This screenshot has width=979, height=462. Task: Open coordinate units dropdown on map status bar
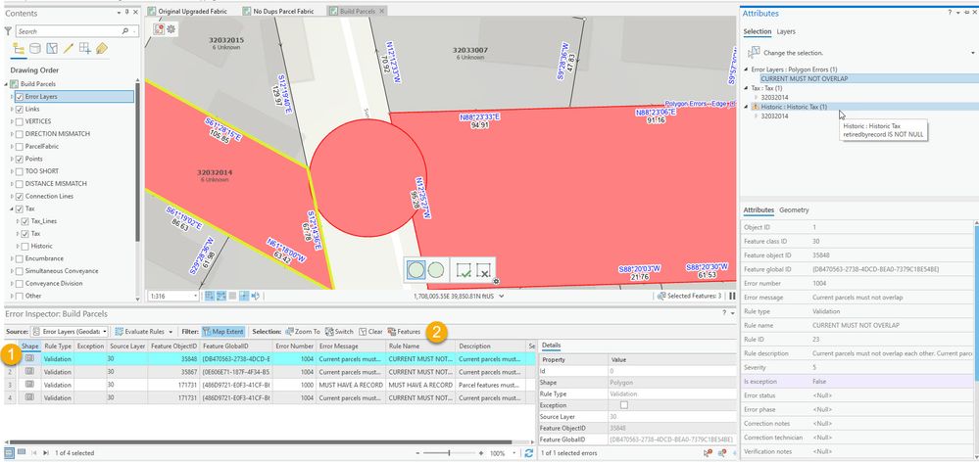(x=502, y=297)
